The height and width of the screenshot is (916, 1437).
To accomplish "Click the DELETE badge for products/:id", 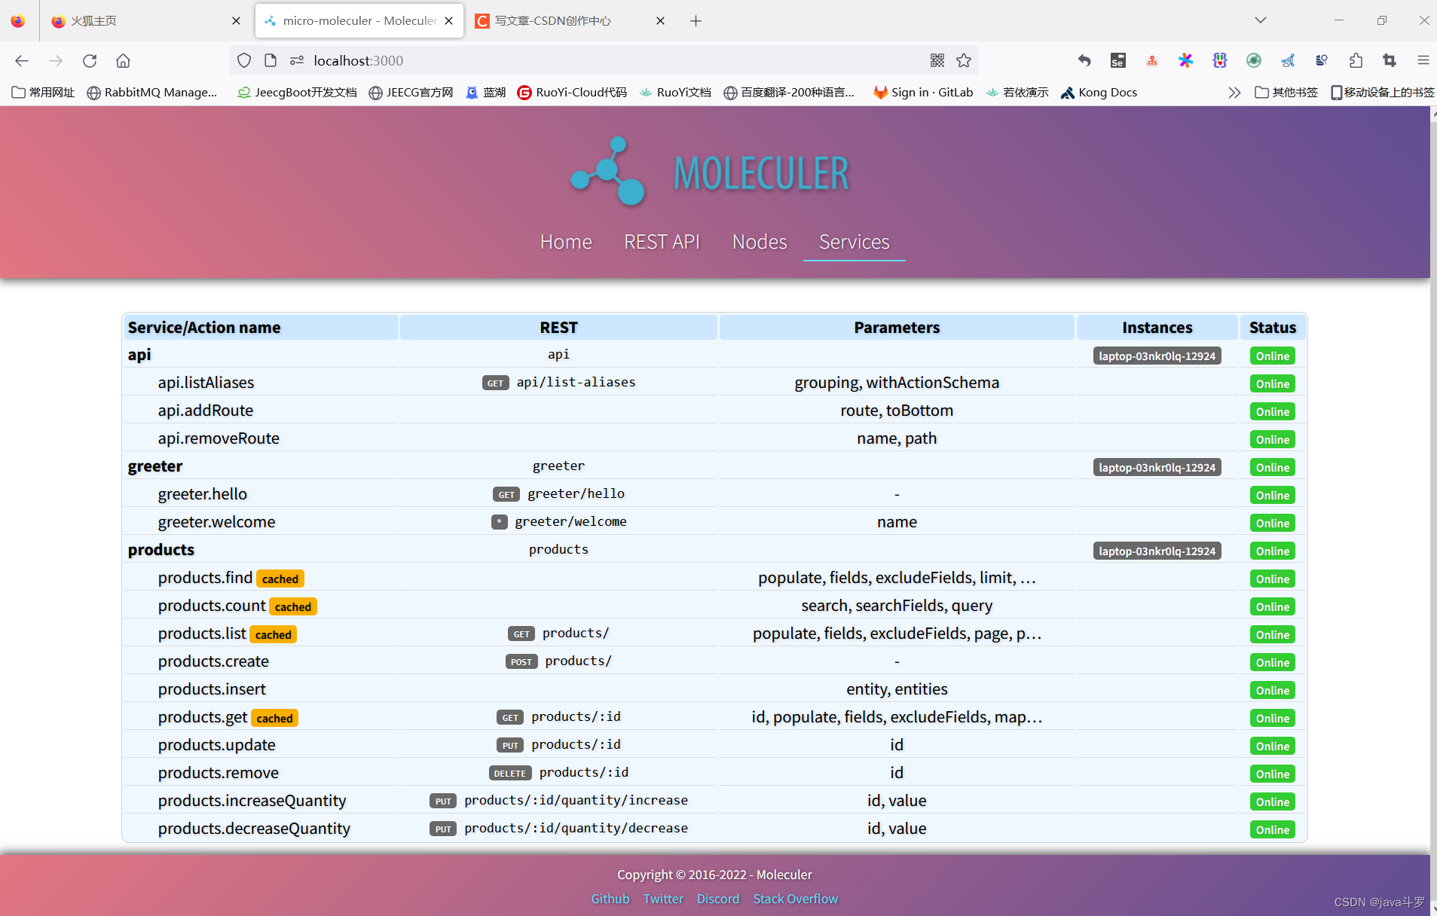I will [x=510, y=773].
